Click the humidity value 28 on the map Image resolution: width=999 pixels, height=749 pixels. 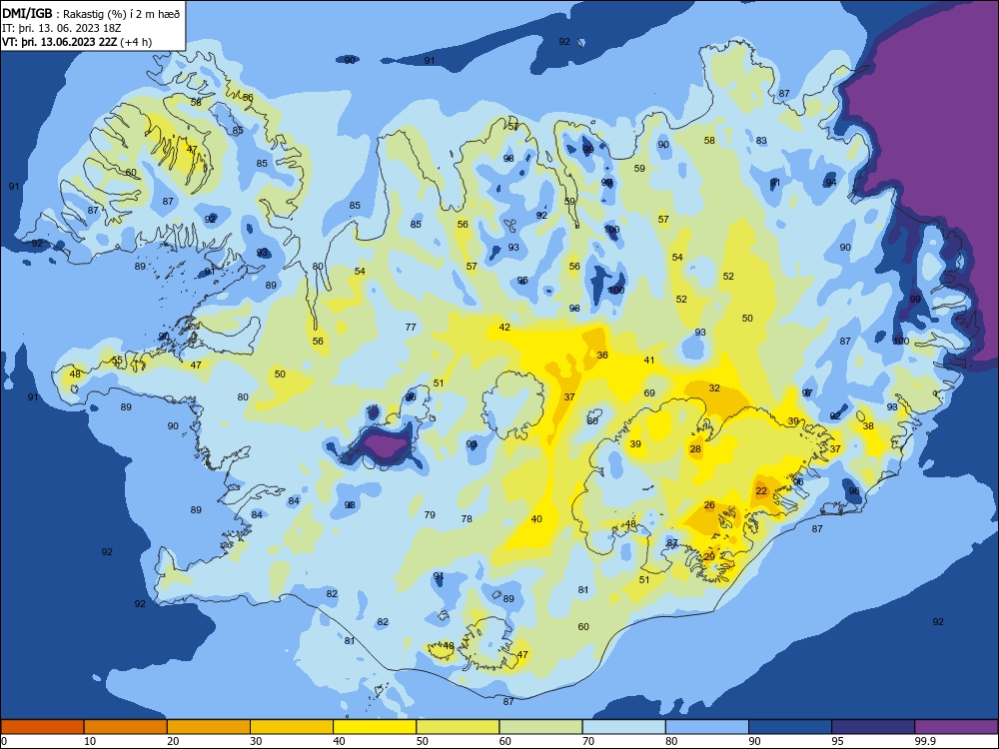[695, 449]
